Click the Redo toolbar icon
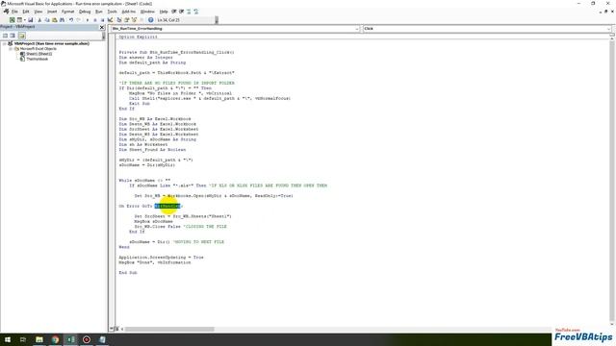Screen dimensions: 616x346 [79, 20]
